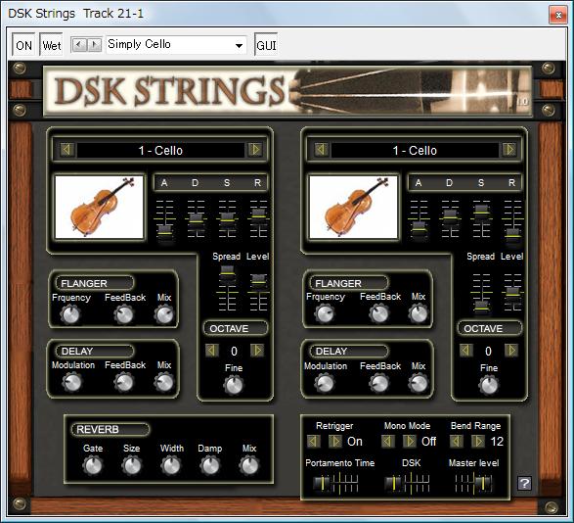Click right layer Flanger Frquency knob
This screenshot has height=523, width=574.
coord(325,314)
